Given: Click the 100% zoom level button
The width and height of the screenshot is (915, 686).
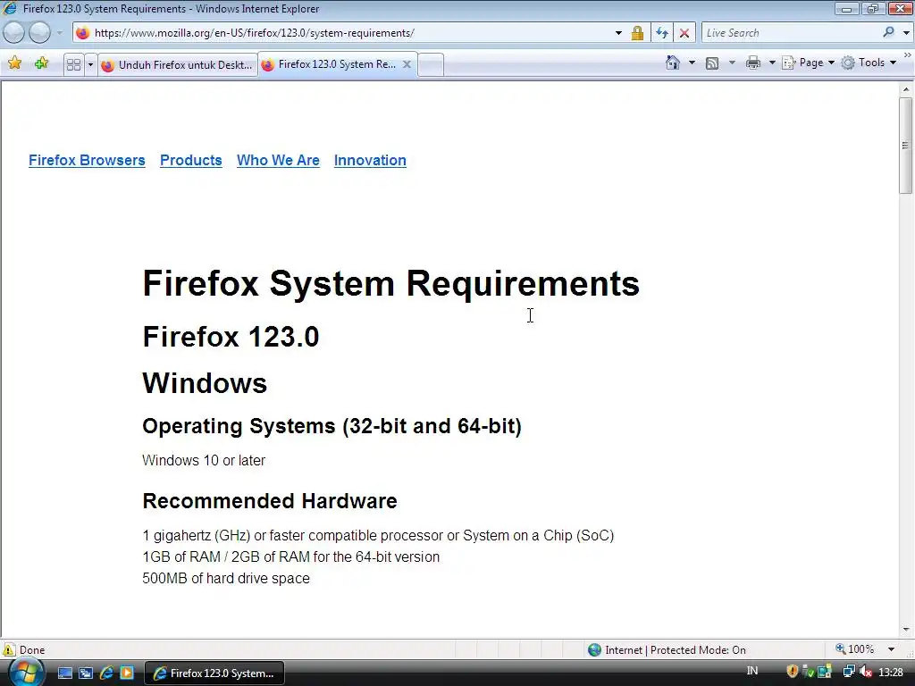Looking at the screenshot, I should [x=855, y=649].
